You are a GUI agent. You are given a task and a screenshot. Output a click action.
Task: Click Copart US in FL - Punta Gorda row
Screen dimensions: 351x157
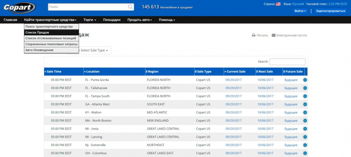pos(203,80)
